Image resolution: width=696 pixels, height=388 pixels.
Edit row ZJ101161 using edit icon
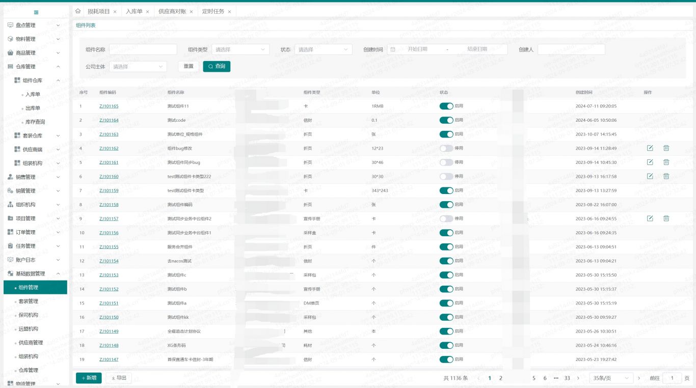coord(650,162)
